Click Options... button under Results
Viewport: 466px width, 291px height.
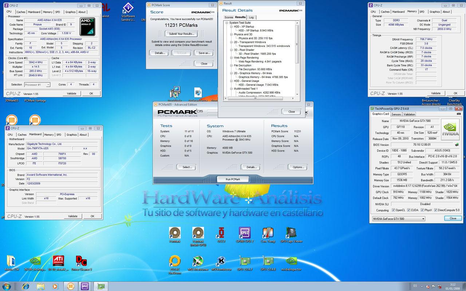point(298,167)
